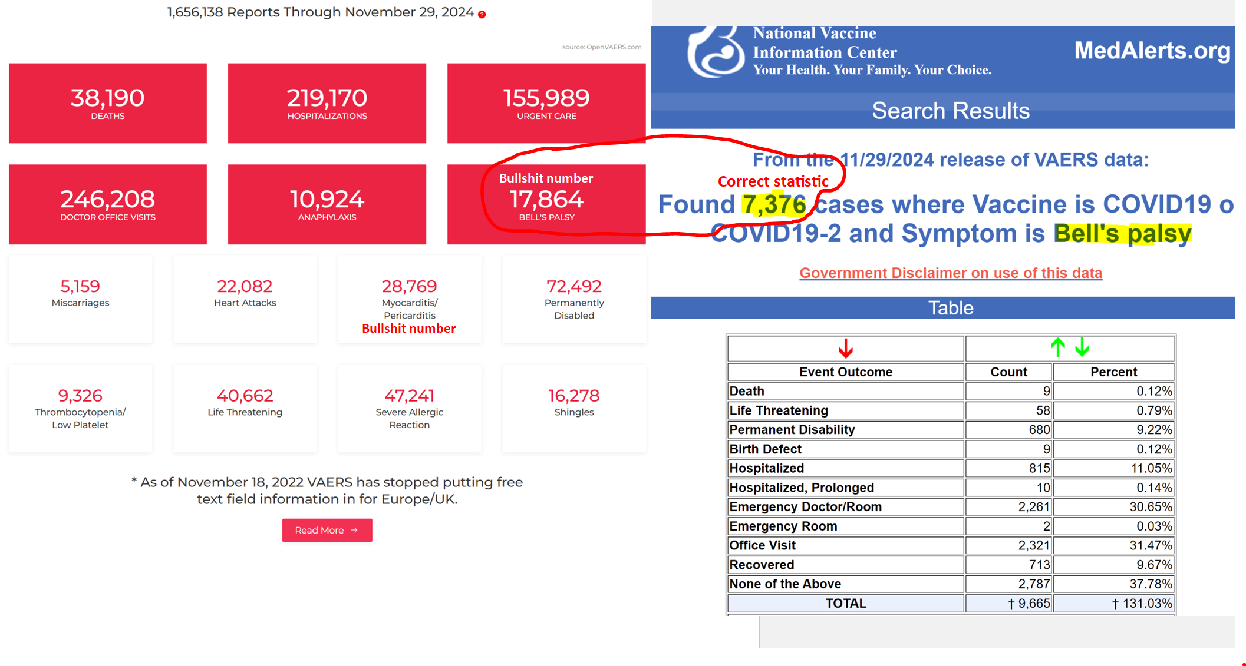Click the Table section heading bar

[943, 308]
